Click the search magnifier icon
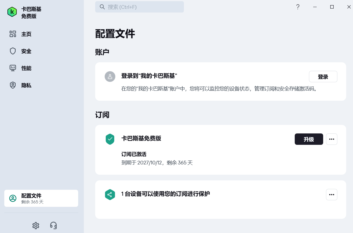 (x=102, y=7)
